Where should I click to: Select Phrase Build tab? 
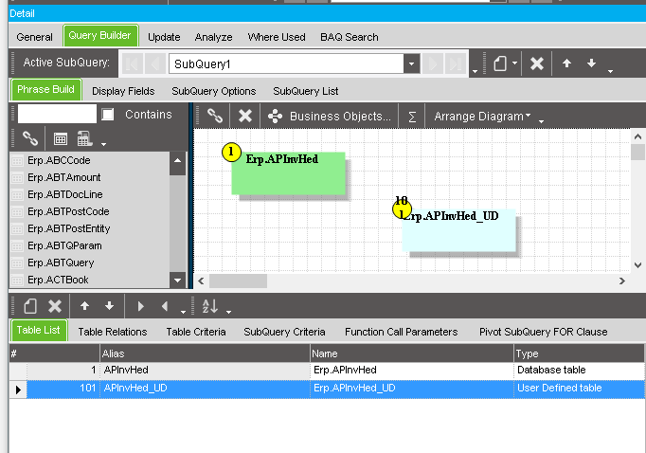[45, 89]
